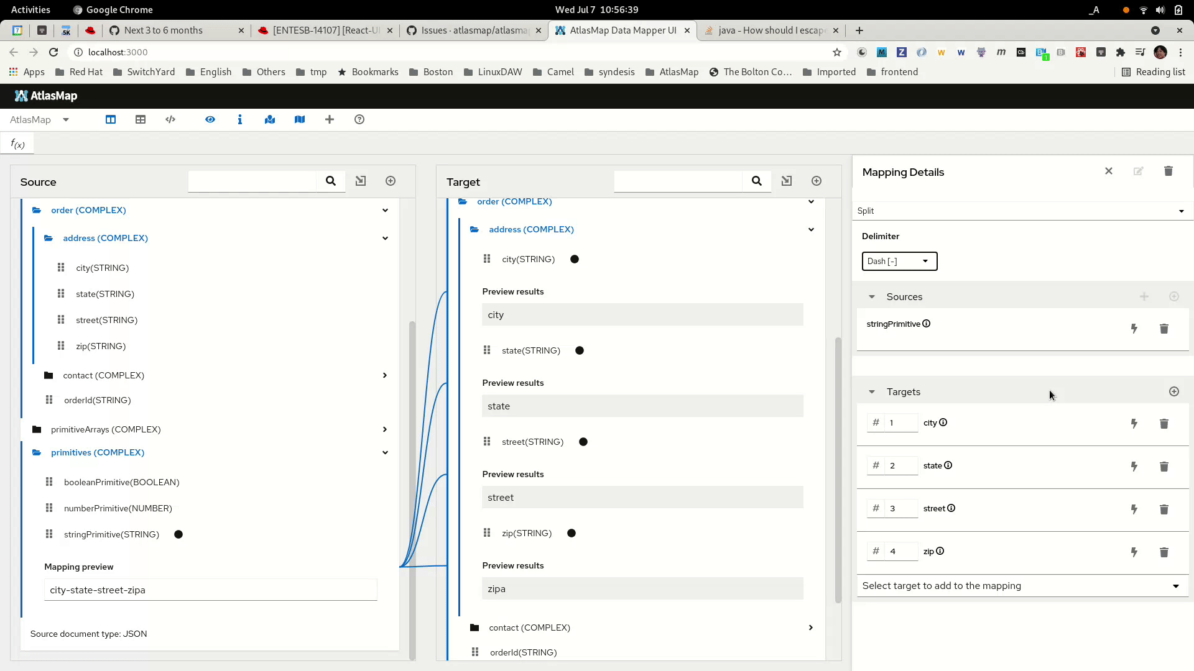The width and height of the screenshot is (1194, 671).
Task: Click inside the Target search field
Action: 678,181
